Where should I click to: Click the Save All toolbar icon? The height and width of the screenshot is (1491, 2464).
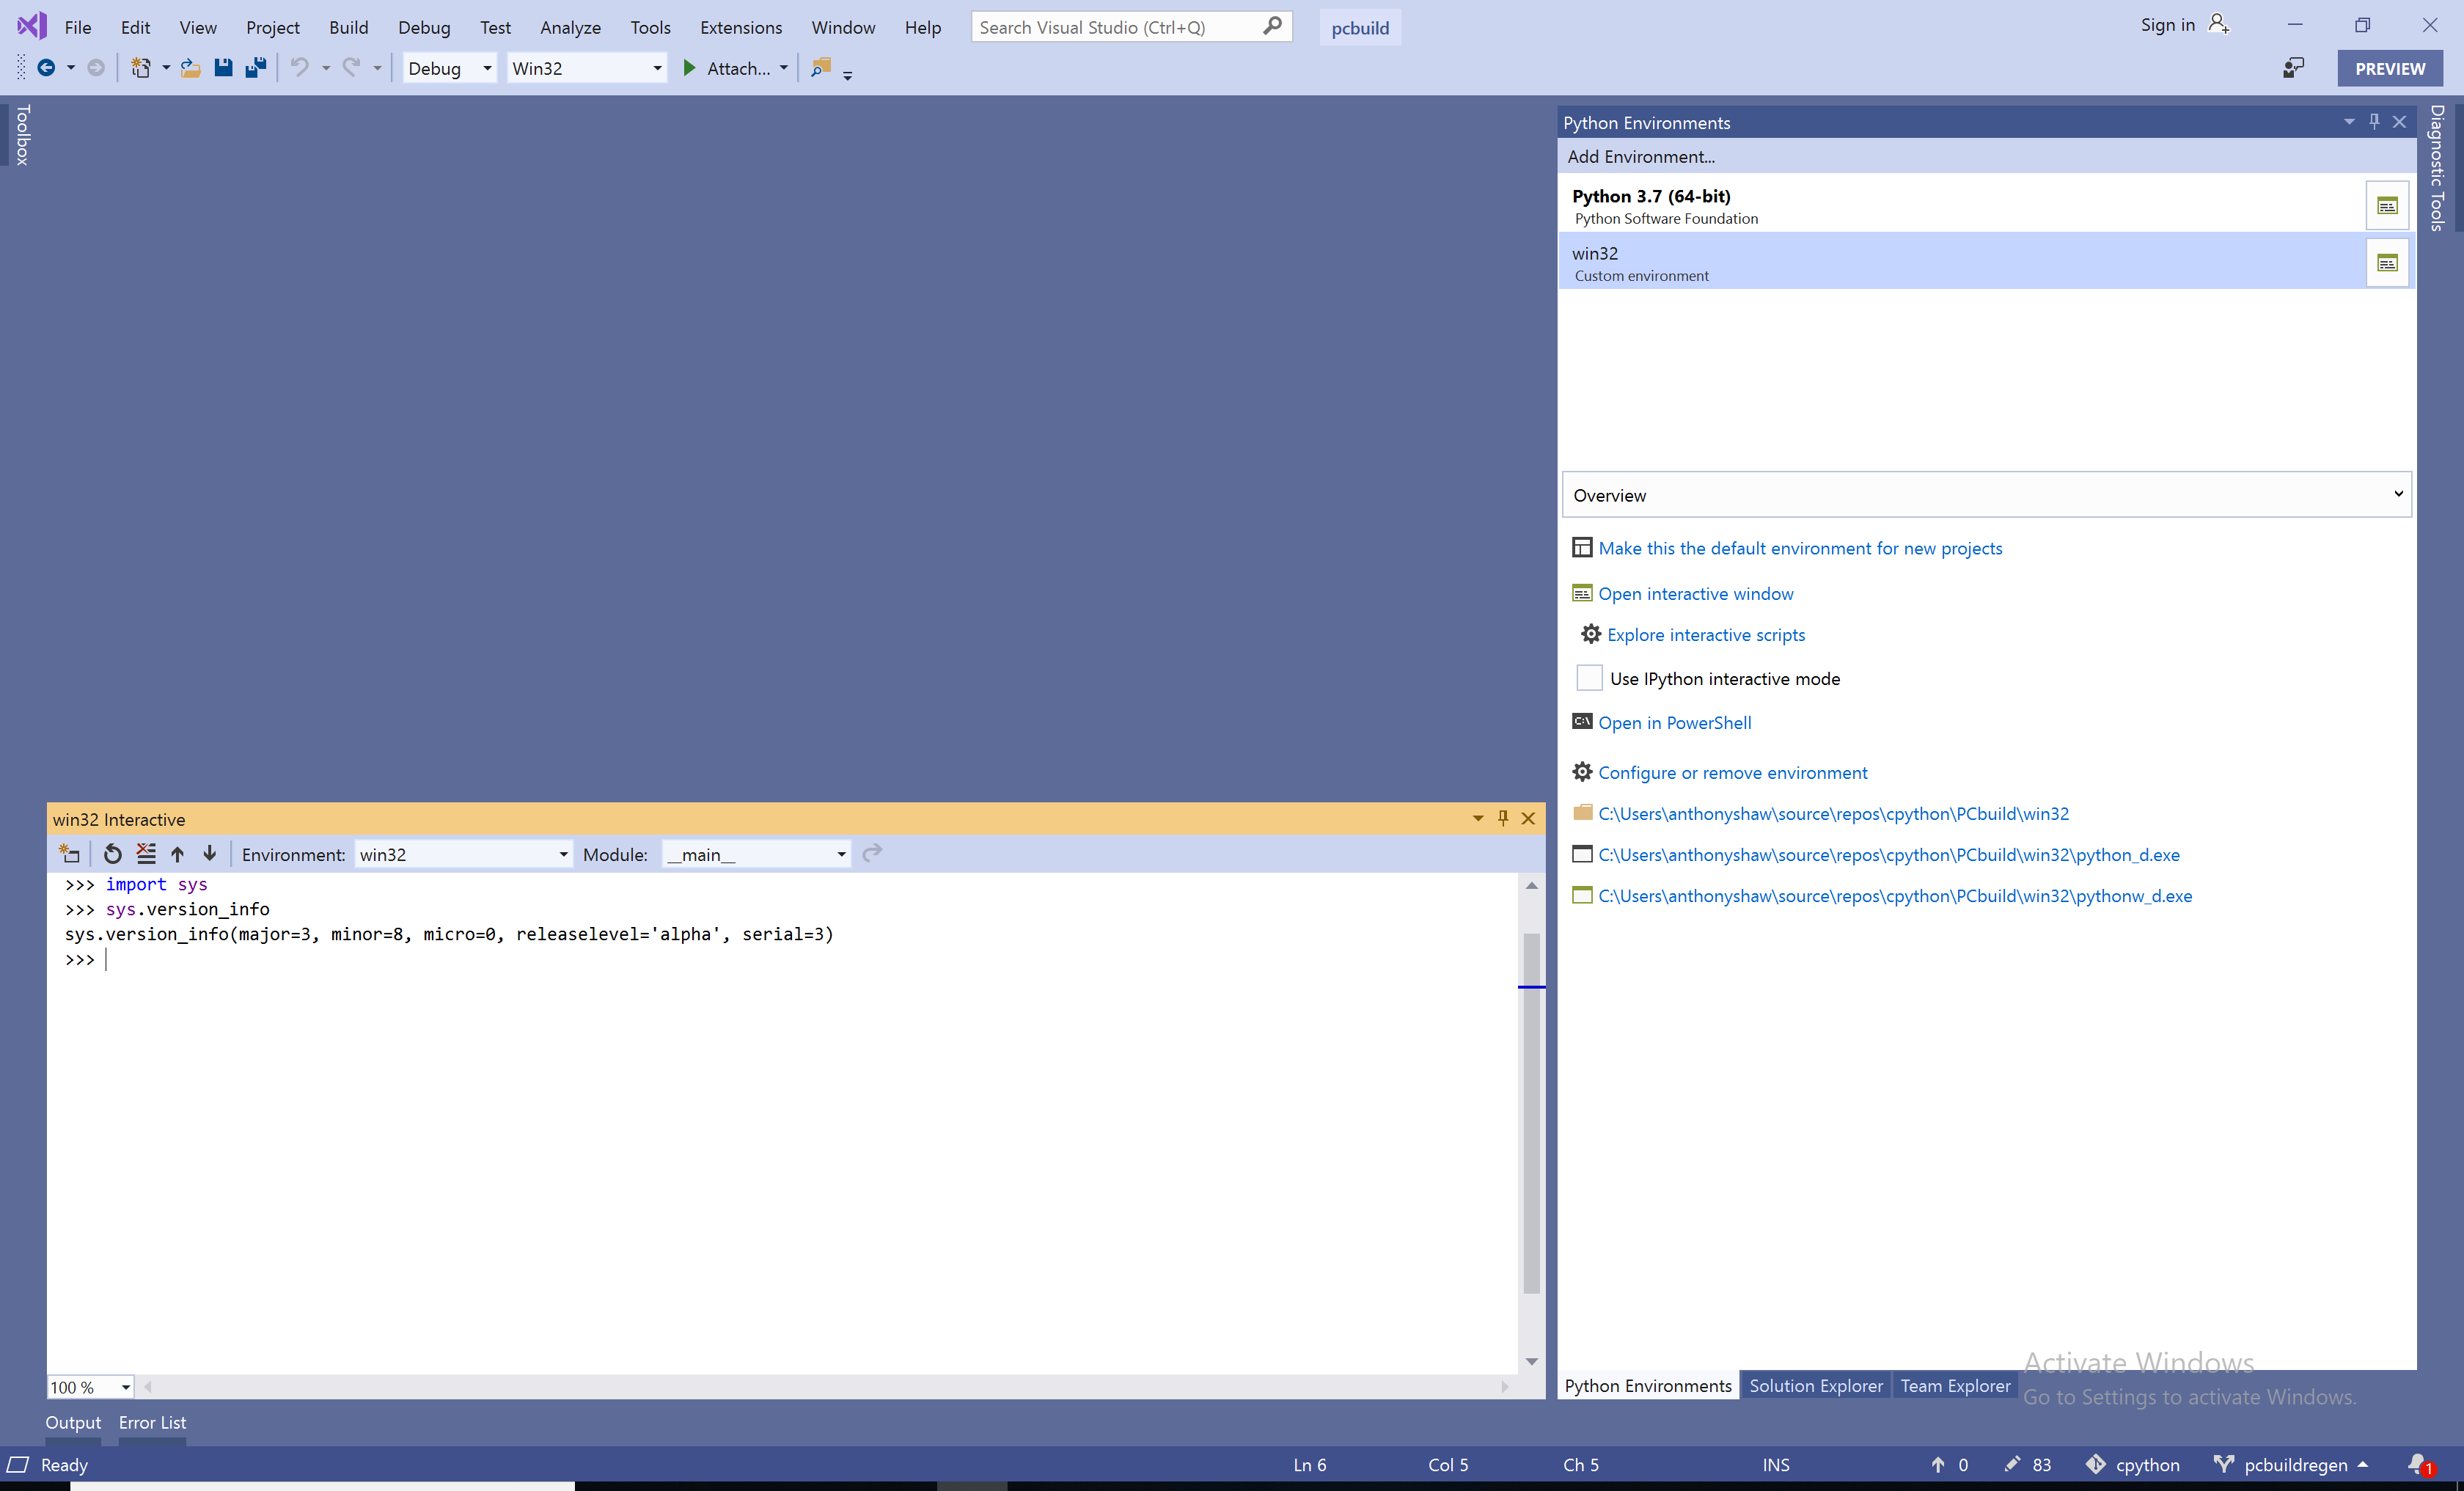(256, 68)
